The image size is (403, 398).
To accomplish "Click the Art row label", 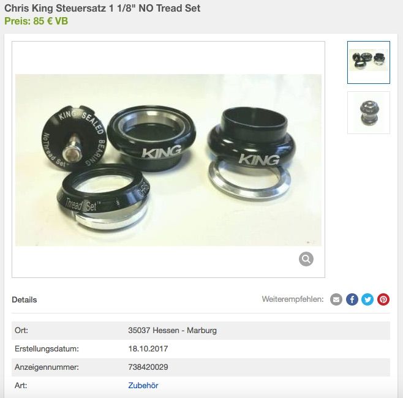I will 21,385.
